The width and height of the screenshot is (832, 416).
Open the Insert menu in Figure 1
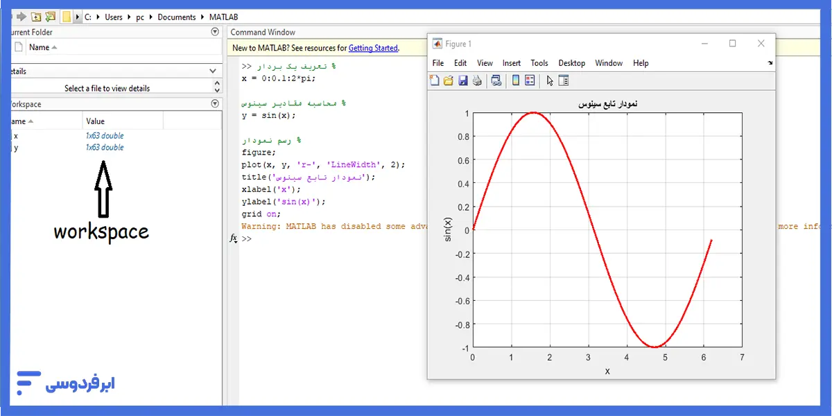click(x=512, y=63)
